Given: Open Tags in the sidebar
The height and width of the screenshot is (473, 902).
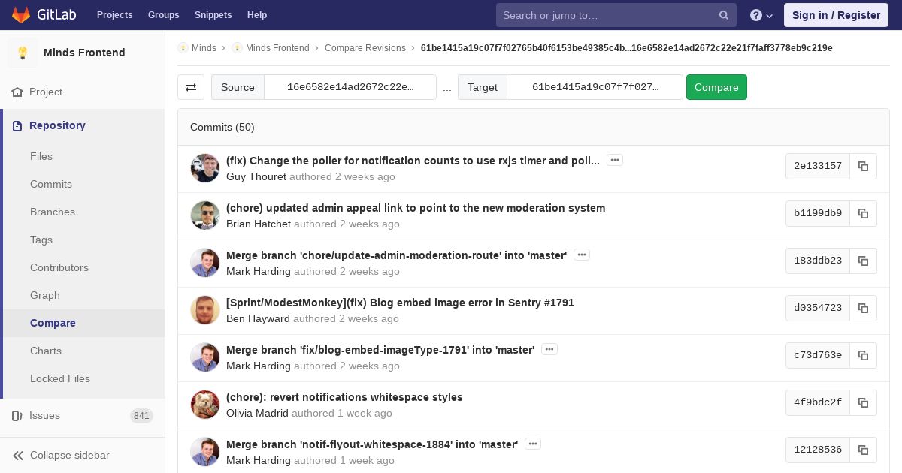Looking at the screenshot, I should [x=41, y=240].
